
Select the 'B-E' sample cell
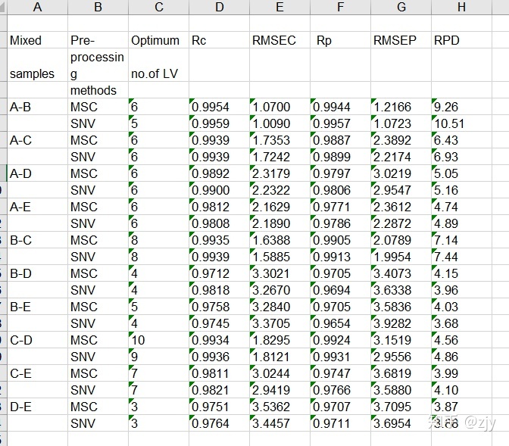[x=37, y=307]
